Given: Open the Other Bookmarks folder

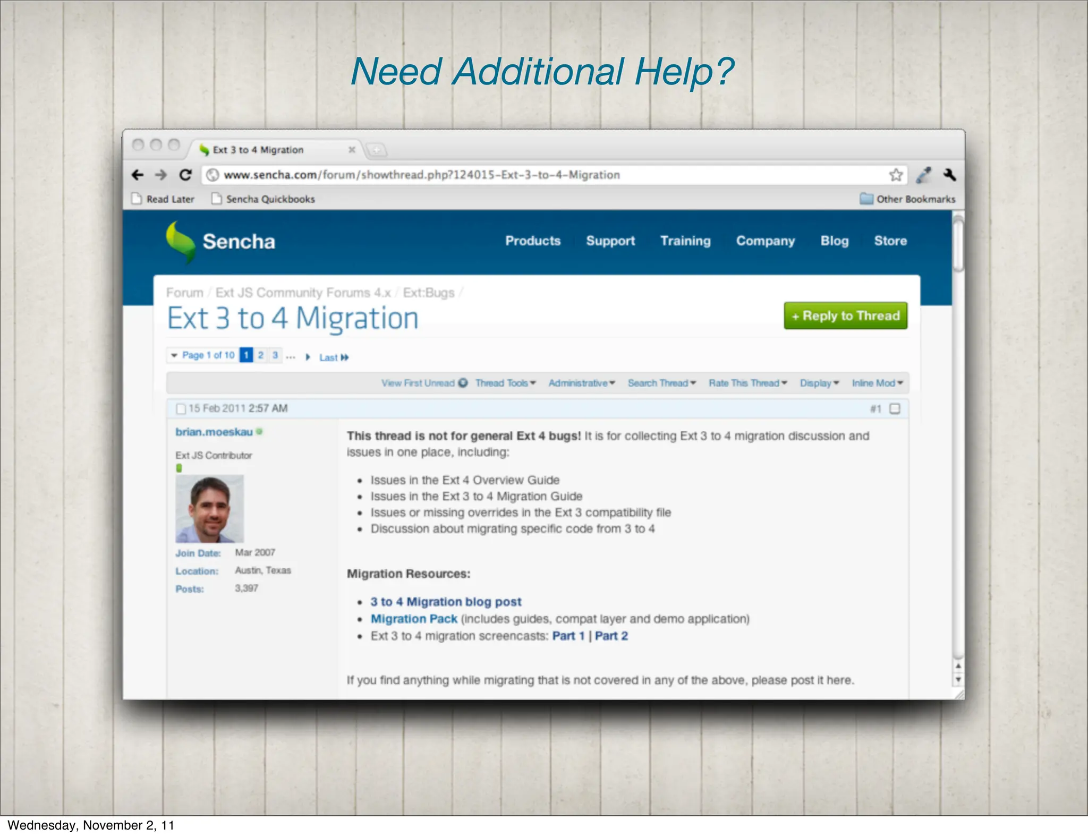Looking at the screenshot, I should click(x=907, y=199).
